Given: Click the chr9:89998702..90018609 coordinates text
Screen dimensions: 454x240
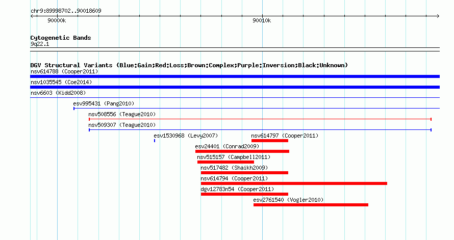Looking at the screenshot, I should [66, 11].
